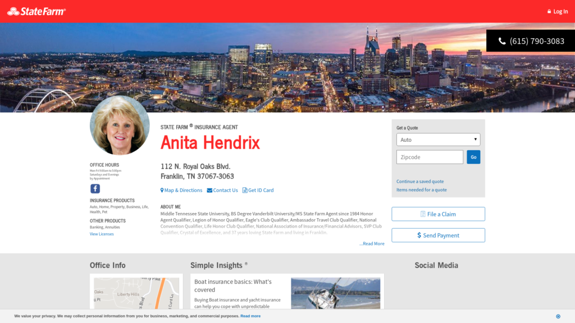Click the Log In link
Viewport: 575px width, 323px height.
coord(557,11)
